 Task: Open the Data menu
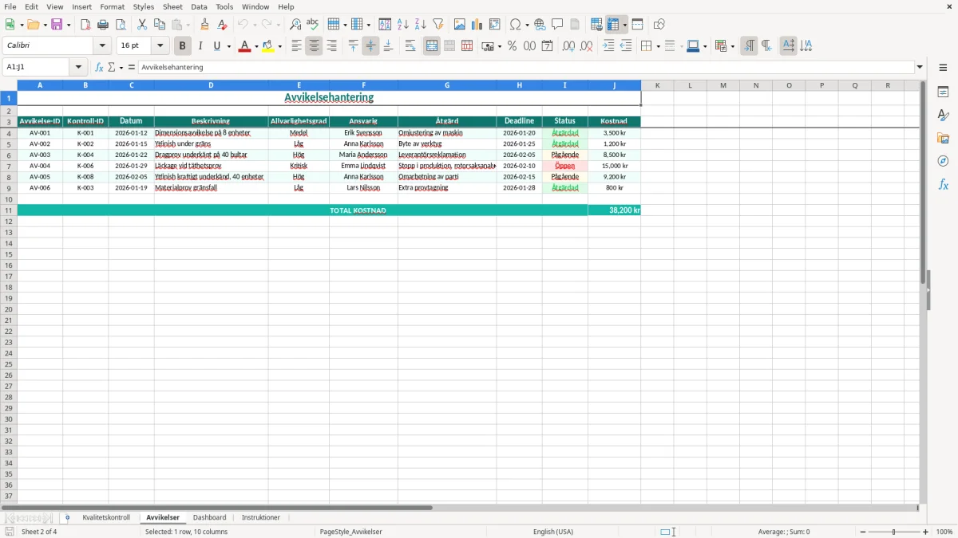[x=199, y=6]
